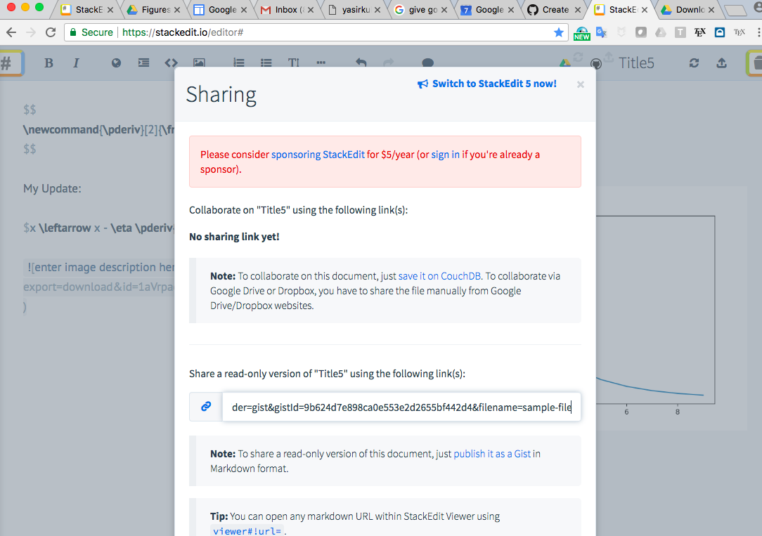The height and width of the screenshot is (536, 762).
Task: Close the Sharing dialog
Action: coord(580,84)
